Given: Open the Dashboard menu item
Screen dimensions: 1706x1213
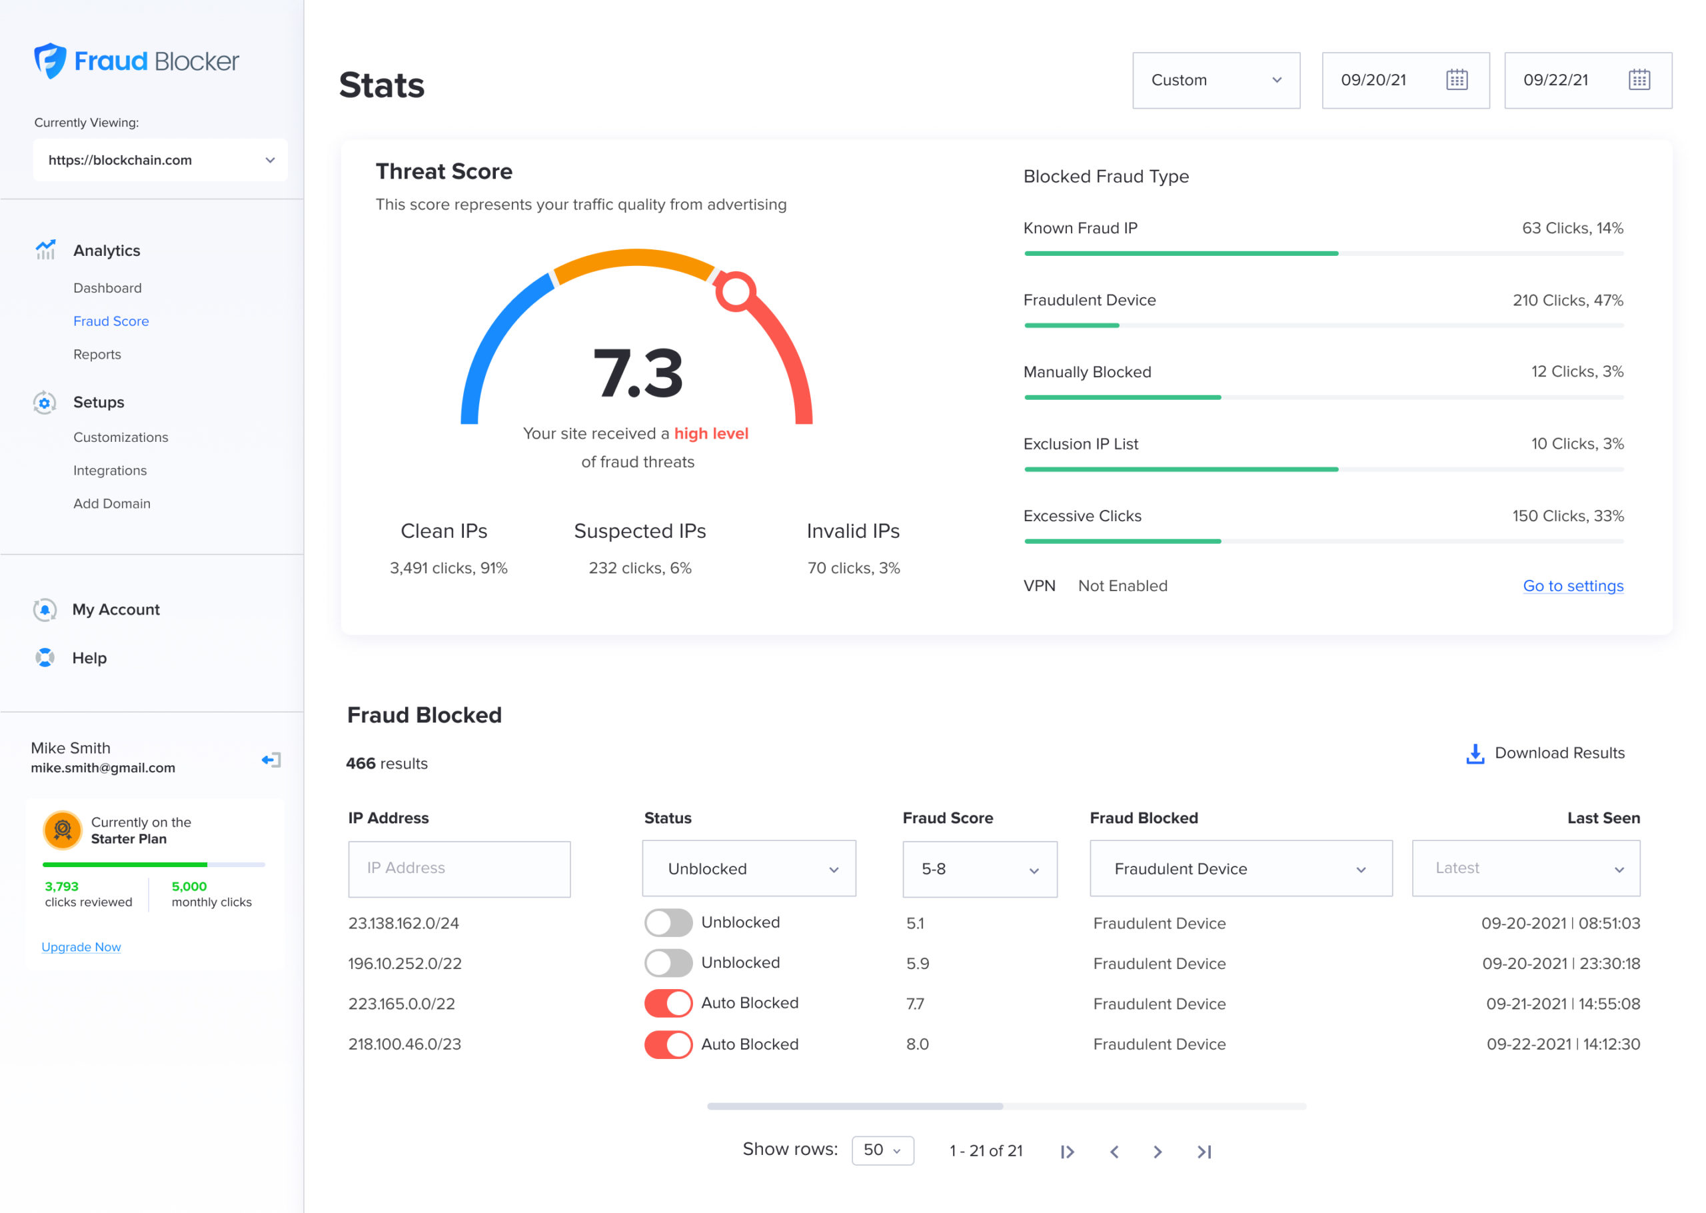Looking at the screenshot, I should (x=107, y=287).
